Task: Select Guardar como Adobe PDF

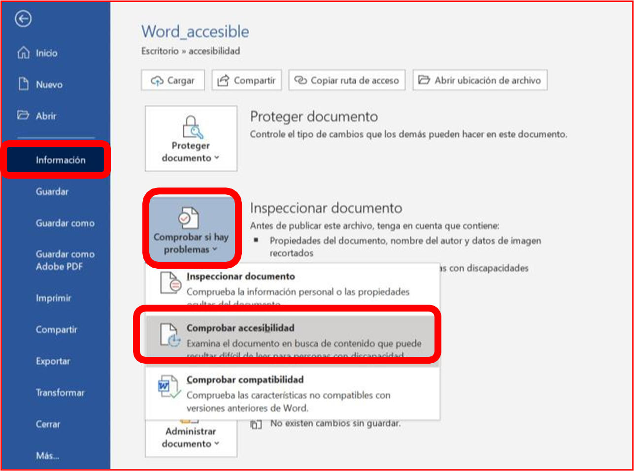Action: 65,260
